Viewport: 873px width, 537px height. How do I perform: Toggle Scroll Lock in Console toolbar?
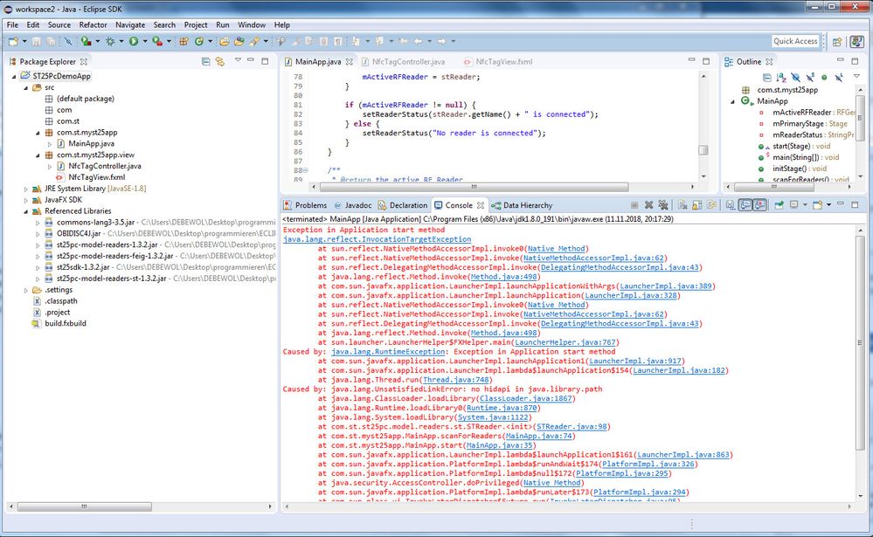[696, 205]
